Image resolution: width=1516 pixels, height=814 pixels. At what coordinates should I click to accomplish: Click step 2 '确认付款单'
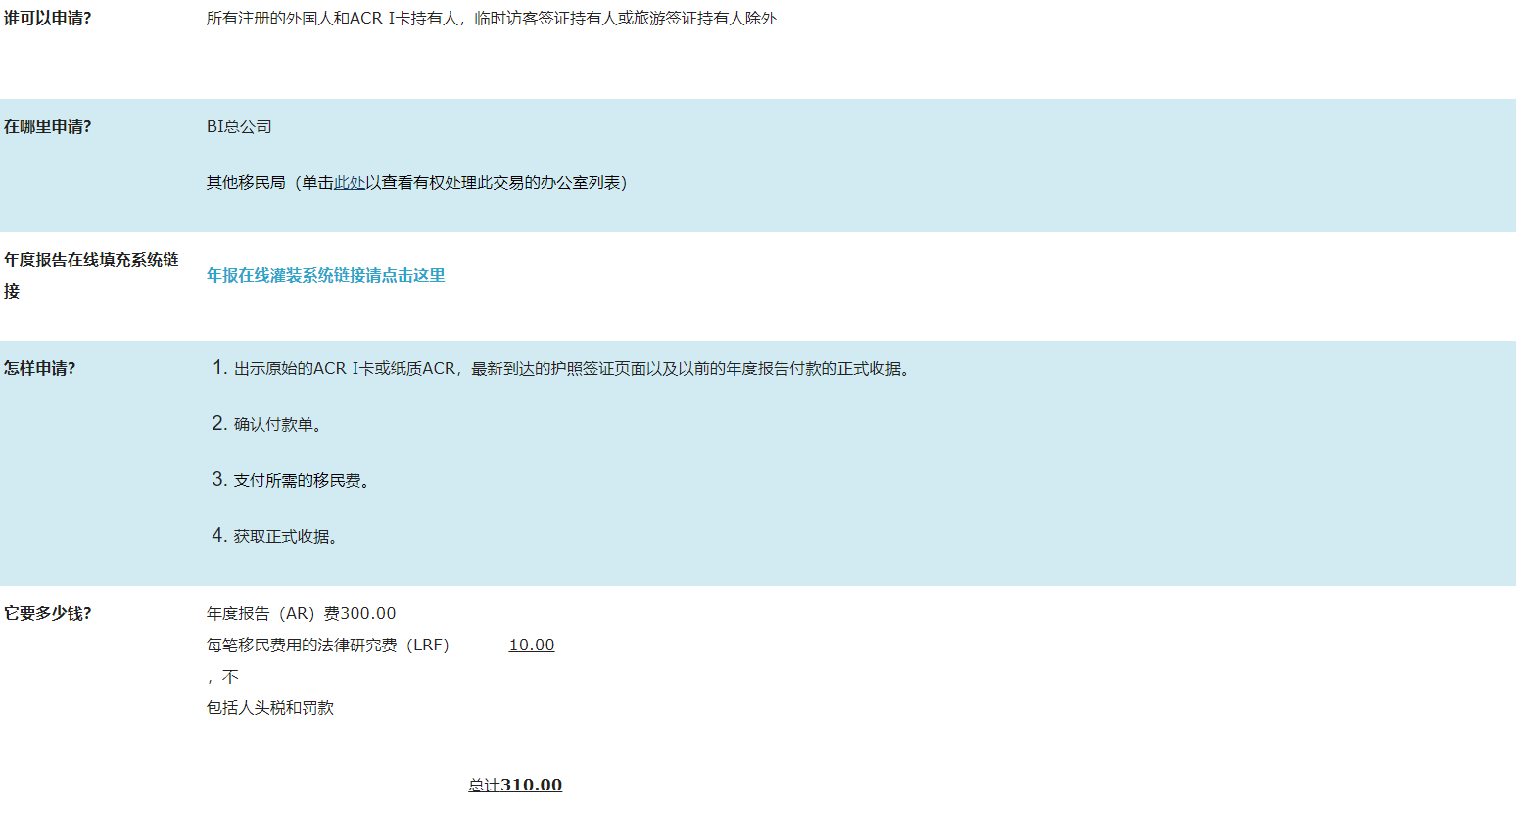[278, 425]
